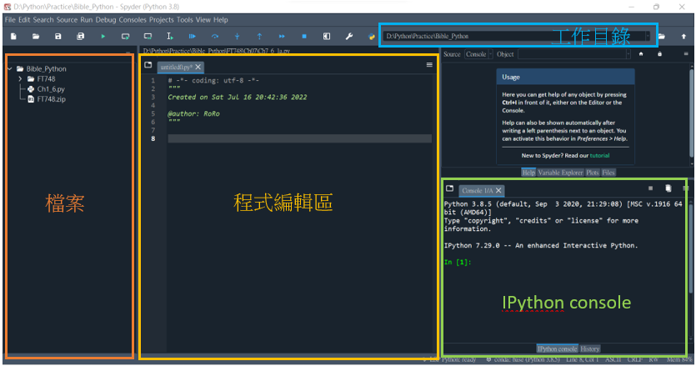Click the Save file icon
The width and height of the screenshot is (696, 366).
[x=58, y=37]
